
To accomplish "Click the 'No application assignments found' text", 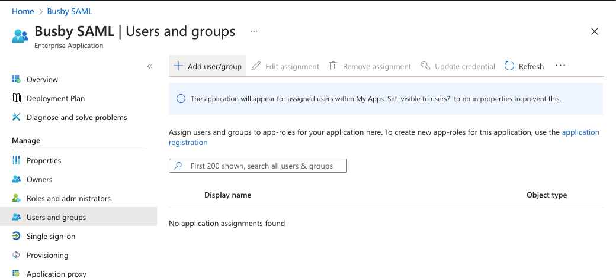I will click(x=227, y=223).
